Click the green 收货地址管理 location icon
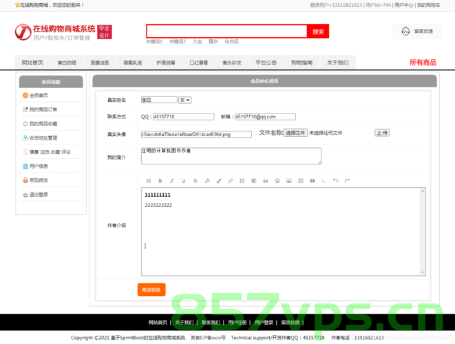The width and height of the screenshot is (455, 344). (25, 138)
